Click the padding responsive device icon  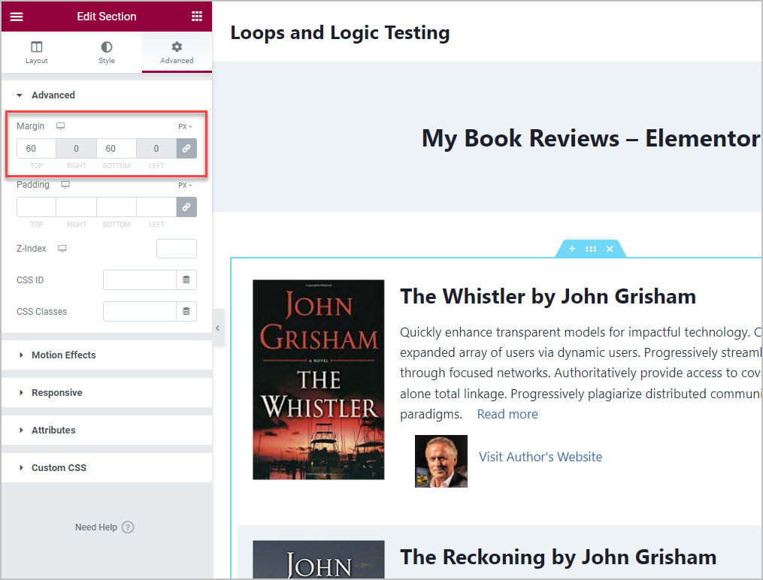click(x=65, y=185)
